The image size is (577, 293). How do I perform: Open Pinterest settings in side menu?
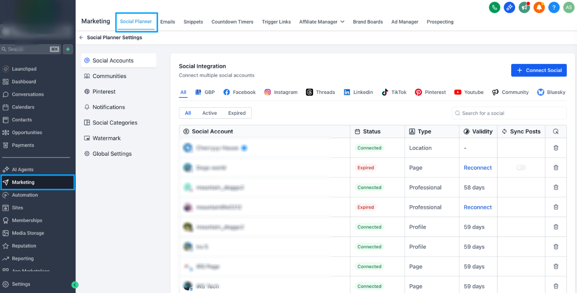[119, 92]
